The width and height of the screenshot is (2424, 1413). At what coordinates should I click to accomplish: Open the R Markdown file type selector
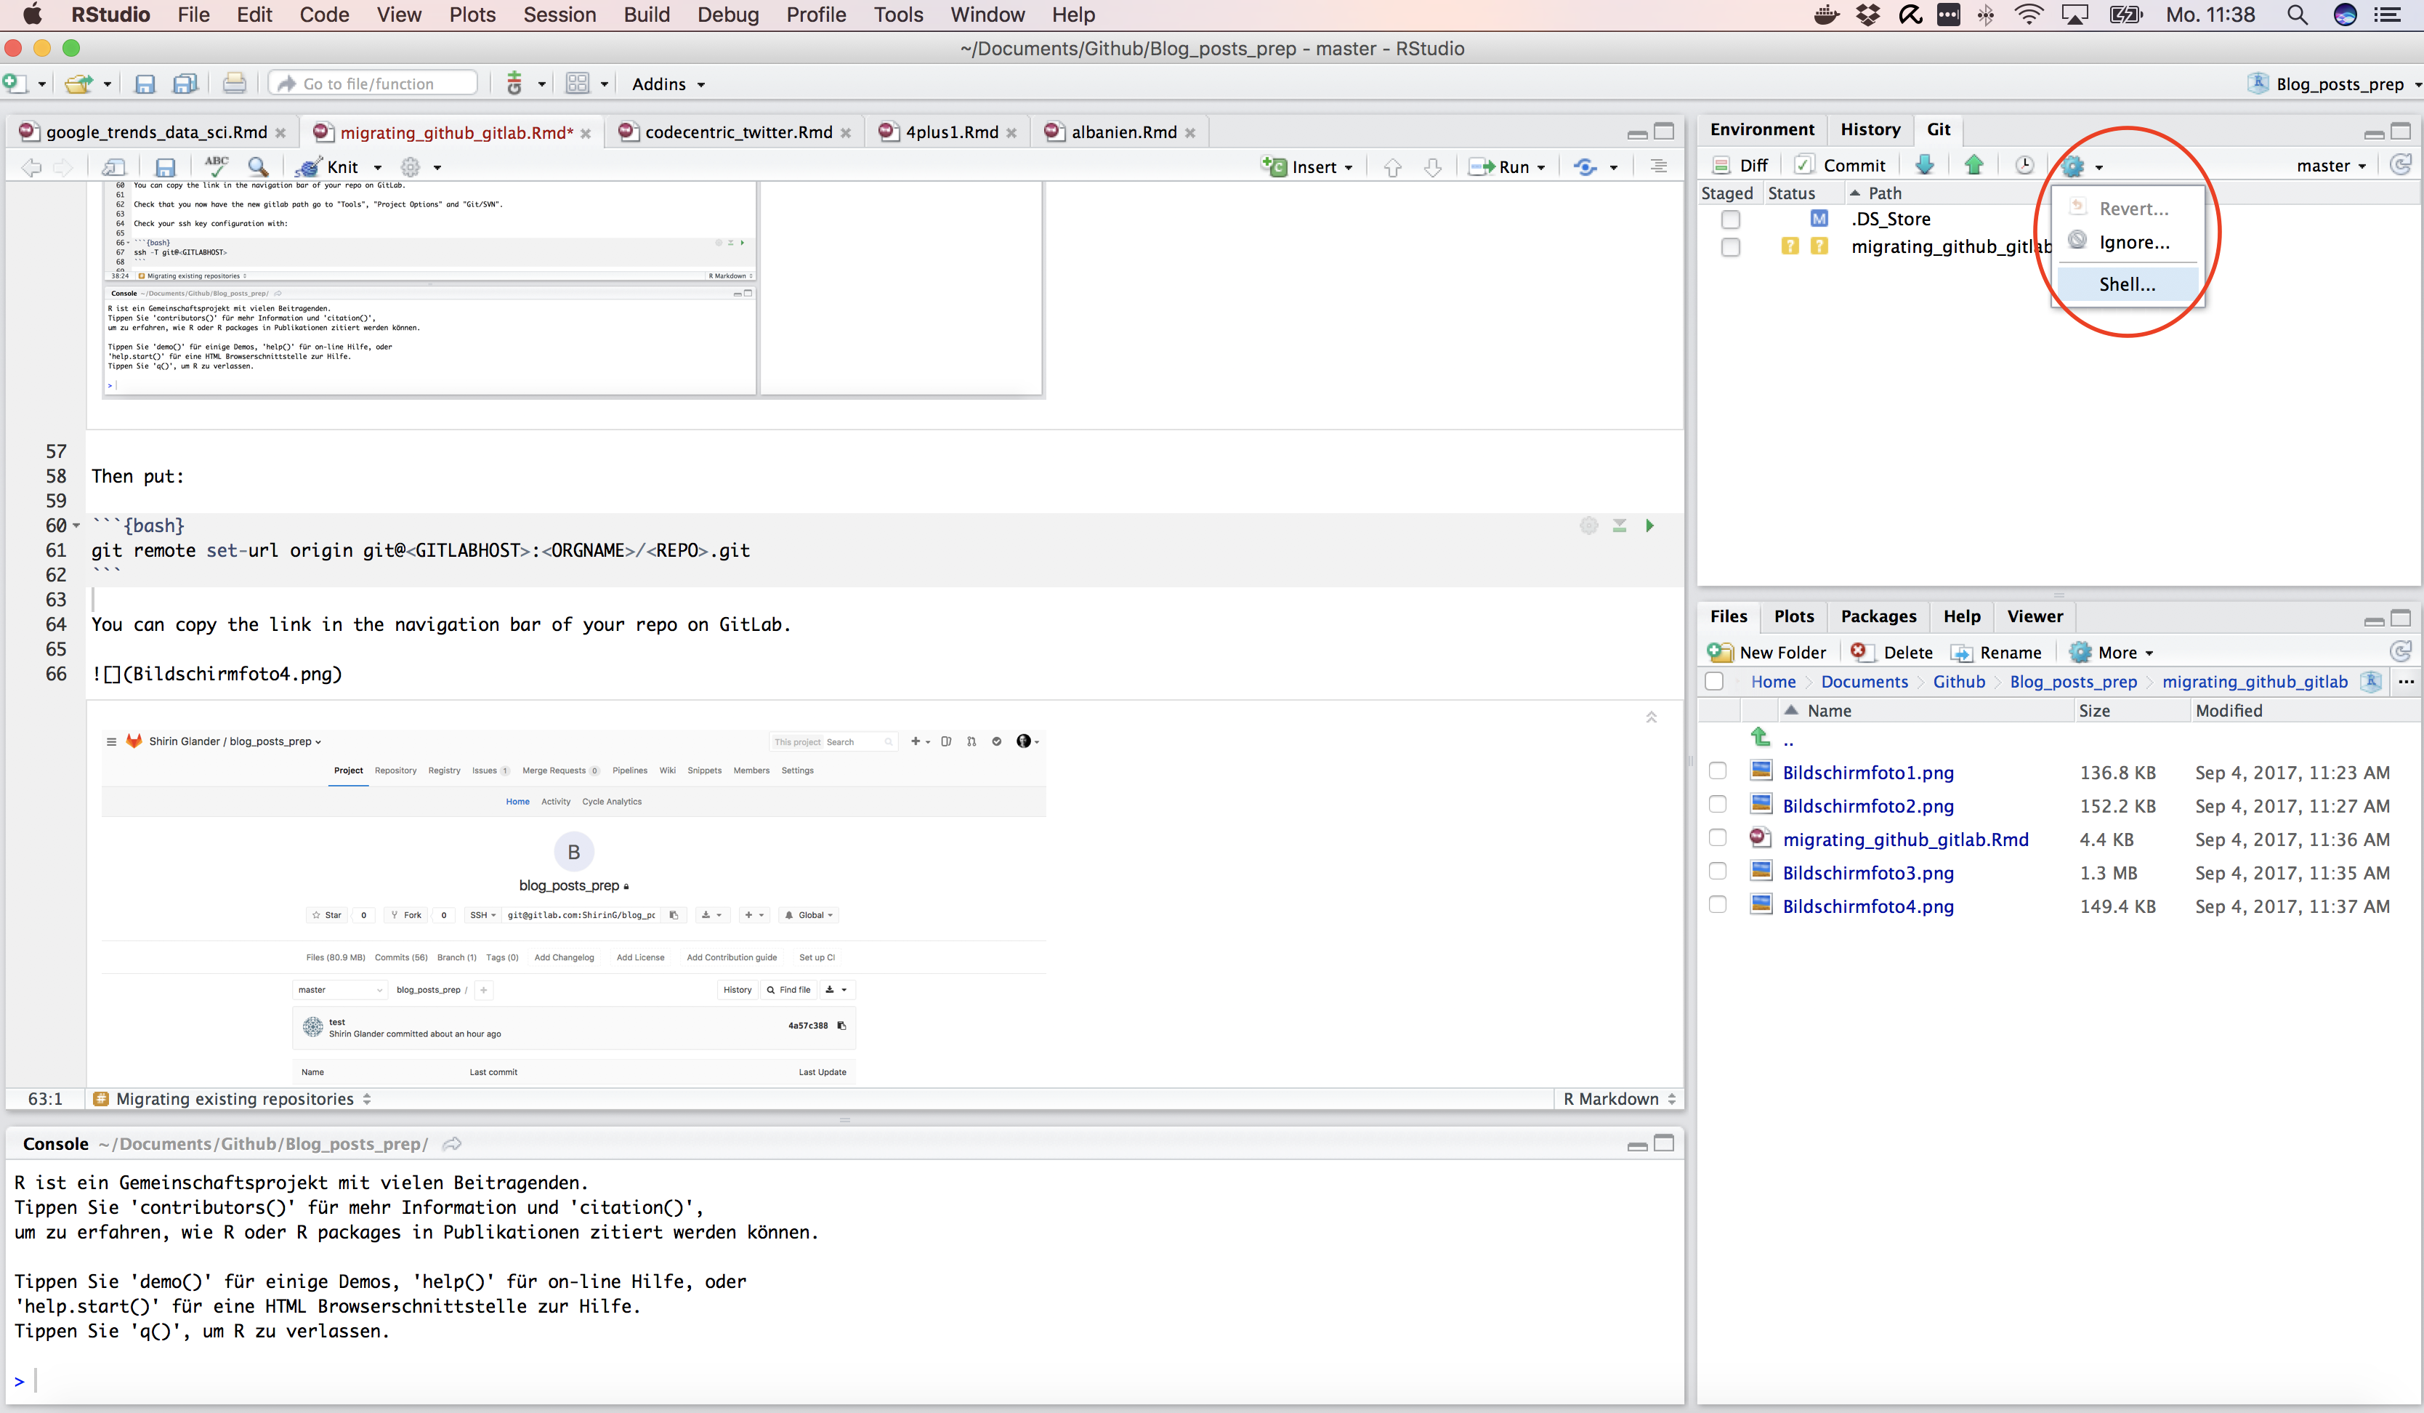[1620, 1099]
